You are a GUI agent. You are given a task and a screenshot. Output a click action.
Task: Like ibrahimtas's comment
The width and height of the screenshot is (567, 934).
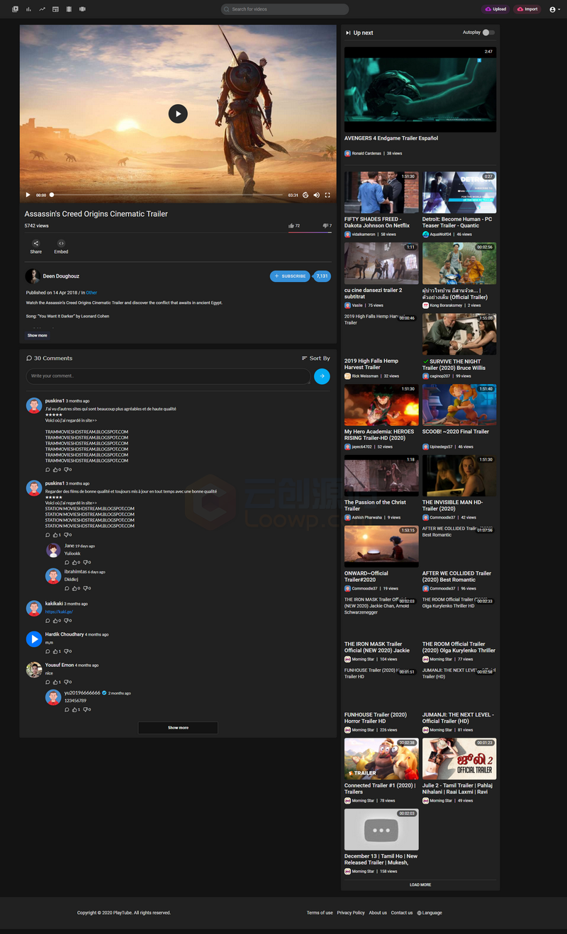click(x=76, y=588)
